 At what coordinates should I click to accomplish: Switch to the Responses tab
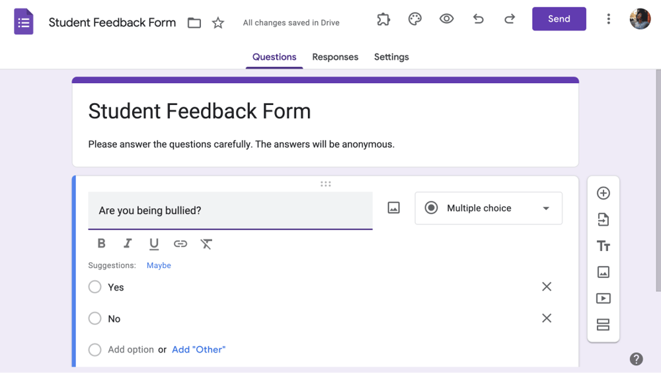(x=335, y=57)
